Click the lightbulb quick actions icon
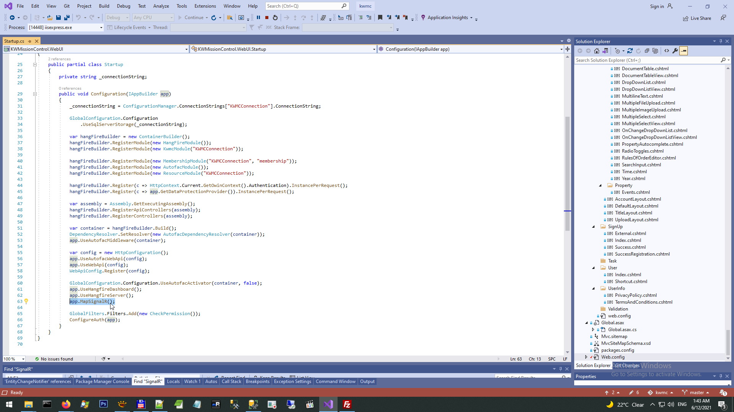The image size is (734, 412). pos(26,301)
